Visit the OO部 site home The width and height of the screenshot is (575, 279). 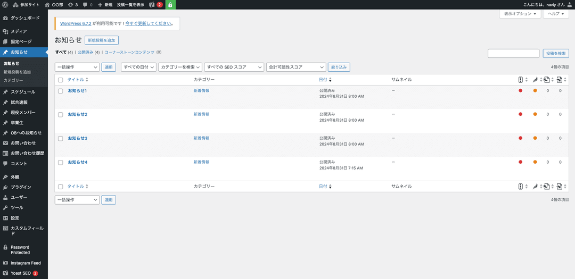pos(54,5)
